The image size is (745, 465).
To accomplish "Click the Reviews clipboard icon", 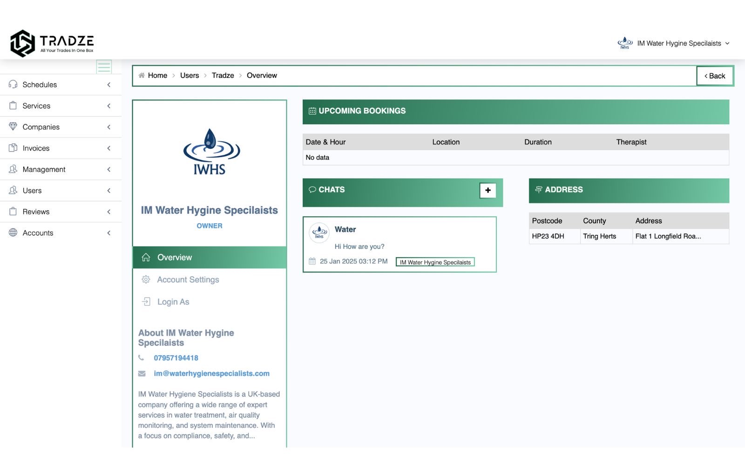I will 13,211.
